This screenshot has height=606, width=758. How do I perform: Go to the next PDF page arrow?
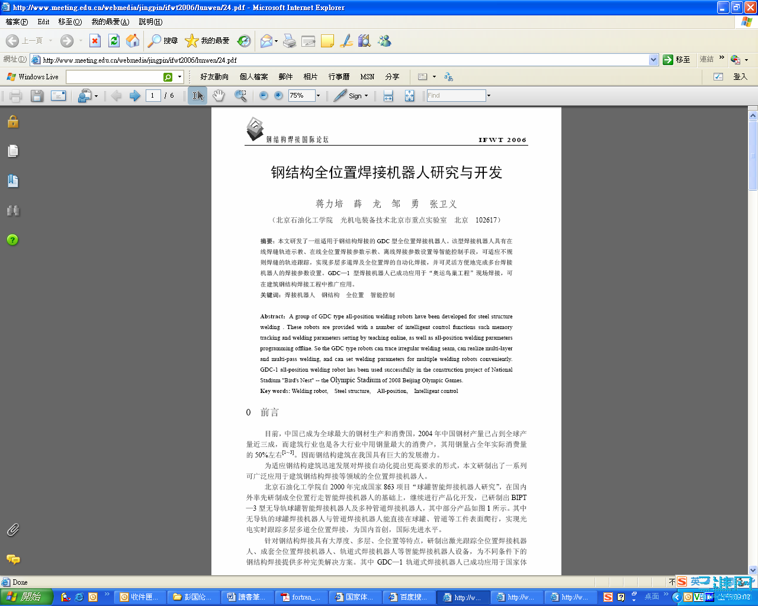coord(135,96)
